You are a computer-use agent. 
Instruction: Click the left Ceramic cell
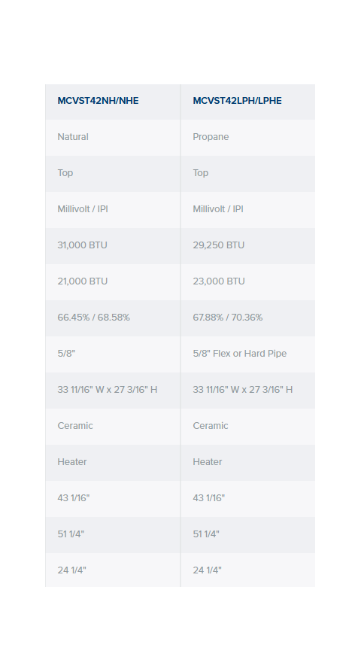[x=113, y=427]
